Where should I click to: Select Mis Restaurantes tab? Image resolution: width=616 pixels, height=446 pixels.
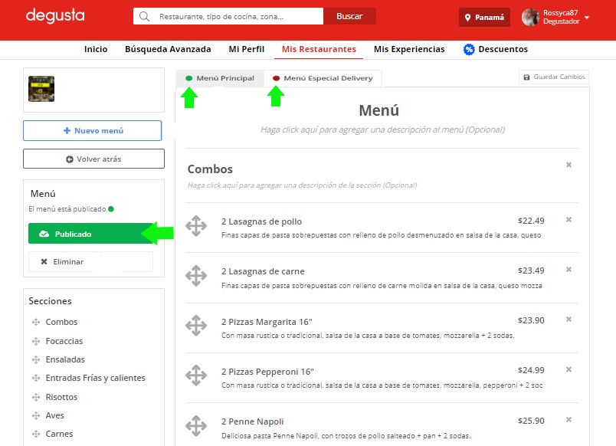click(x=319, y=49)
